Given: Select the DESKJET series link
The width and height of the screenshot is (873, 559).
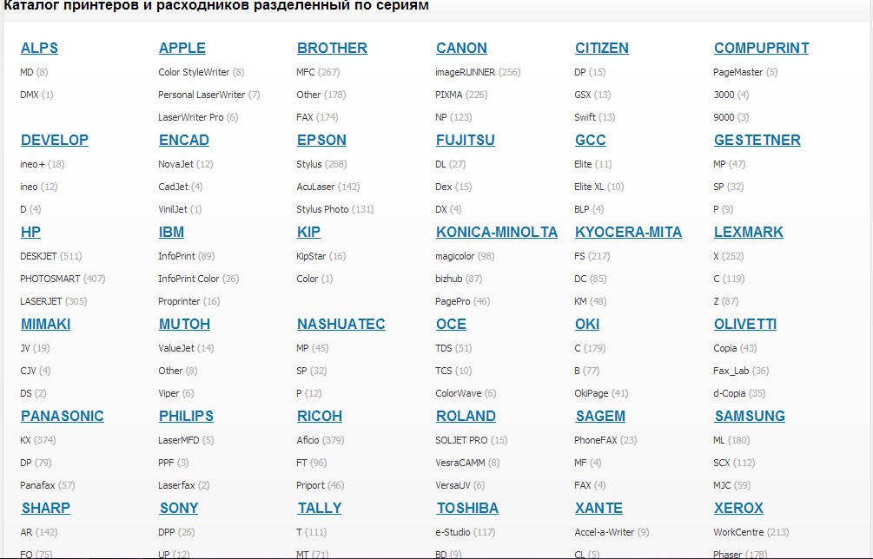Looking at the screenshot, I should pos(38,256).
